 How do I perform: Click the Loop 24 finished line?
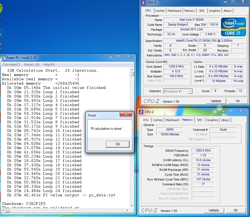(x=44, y=191)
